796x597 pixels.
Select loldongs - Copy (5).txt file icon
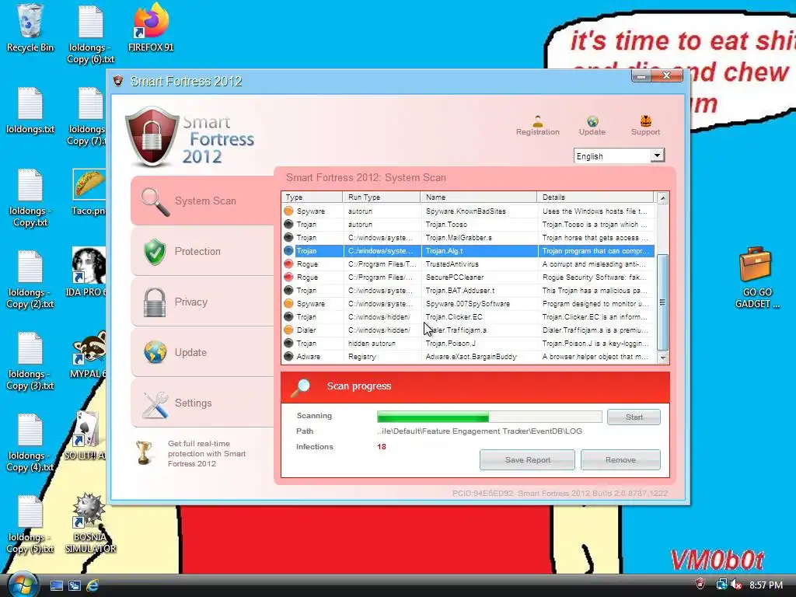click(x=30, y=525)
